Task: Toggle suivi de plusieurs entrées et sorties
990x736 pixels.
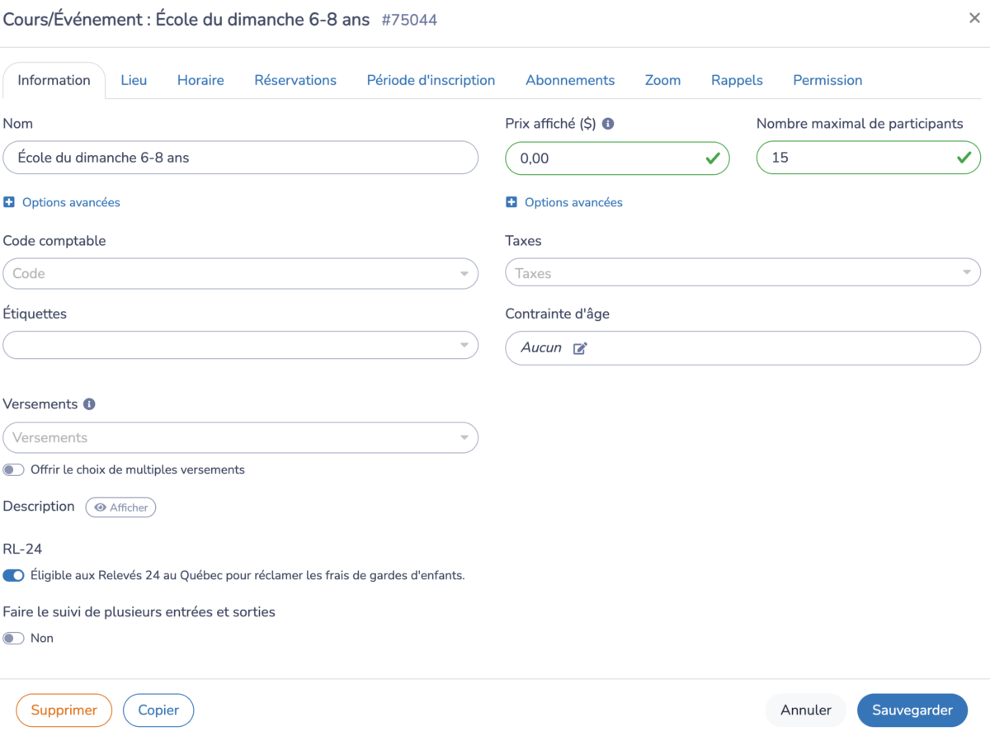Action: (x=13, y=637)
